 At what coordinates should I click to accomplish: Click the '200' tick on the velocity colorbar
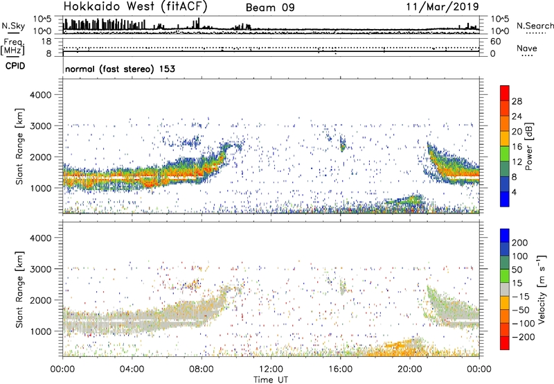tap(520, 243)
